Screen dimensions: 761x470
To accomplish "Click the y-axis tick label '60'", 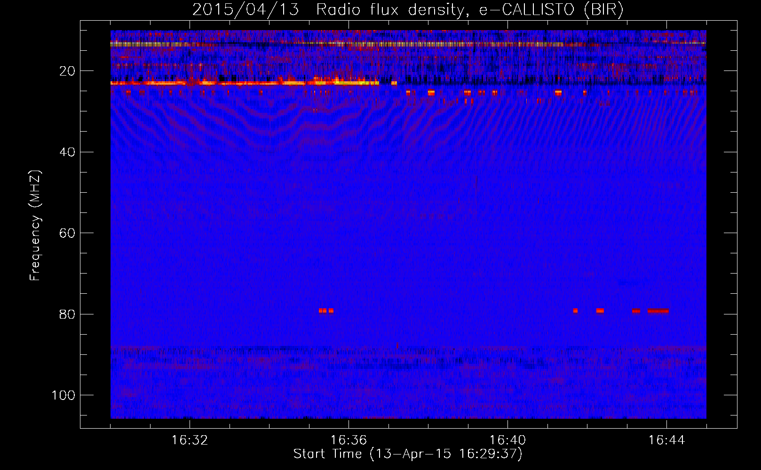I will click(x=67, y=233).
